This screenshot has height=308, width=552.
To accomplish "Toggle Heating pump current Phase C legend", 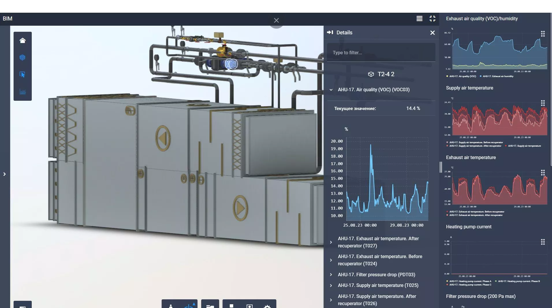I will coord(469,285).
